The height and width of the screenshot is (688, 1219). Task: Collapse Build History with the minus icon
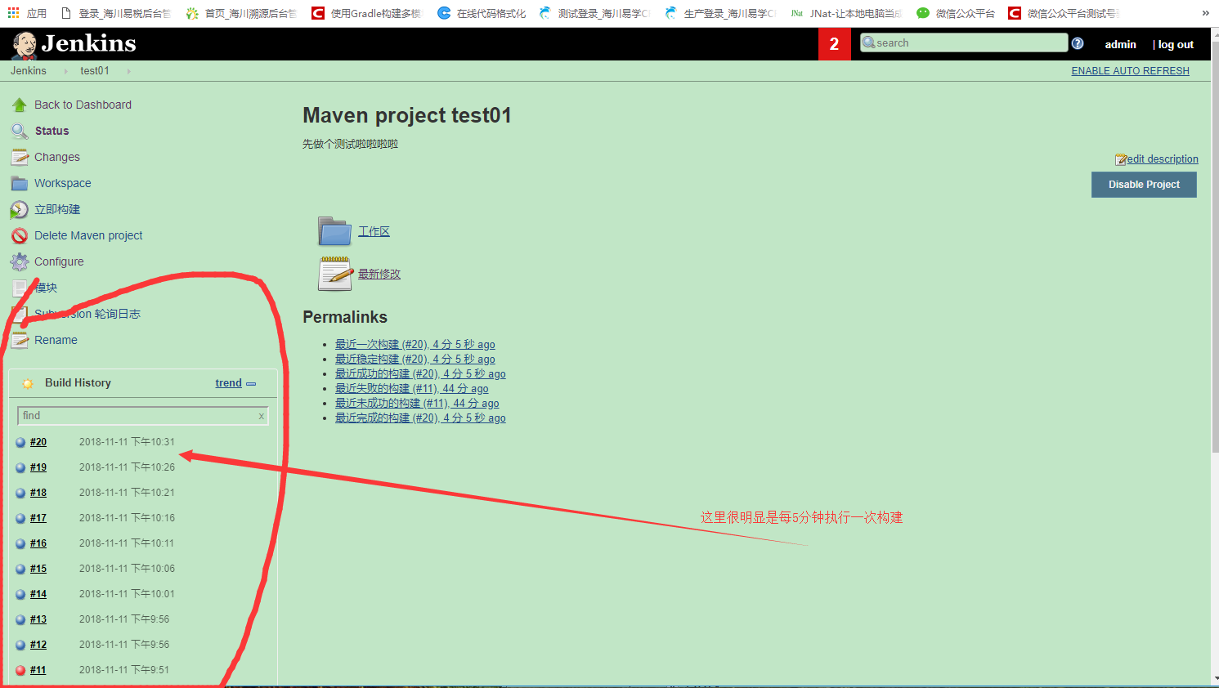coord(251,383)
